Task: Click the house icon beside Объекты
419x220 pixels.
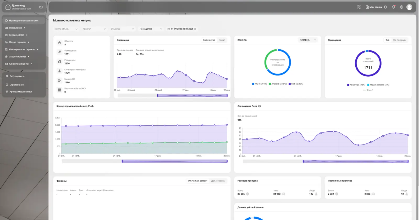Action: 59,43
